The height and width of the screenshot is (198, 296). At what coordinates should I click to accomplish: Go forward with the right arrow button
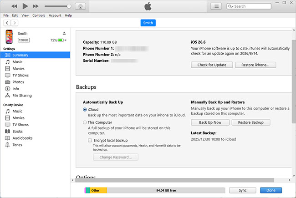click(15, 23)
